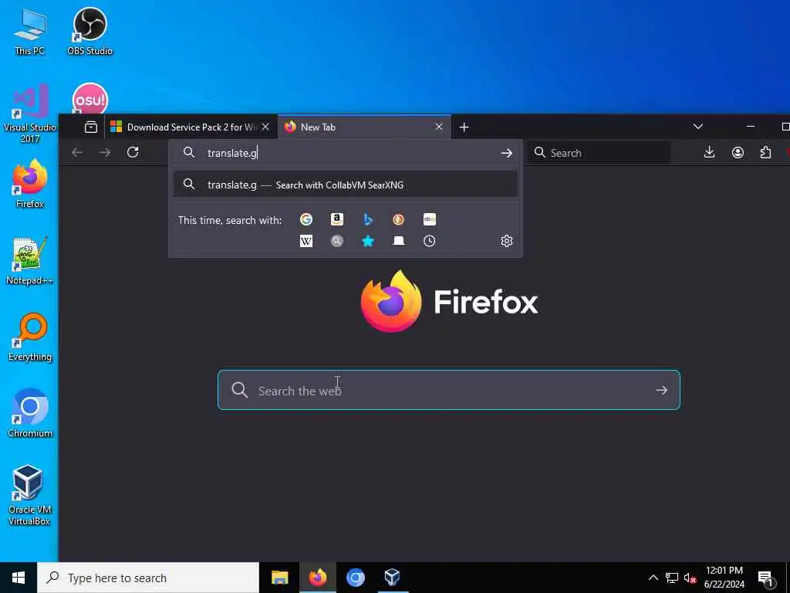Search this time with Bing
The width and height of the screenshot is (790, 593).
pyautogui.click(x=368, y=219)
